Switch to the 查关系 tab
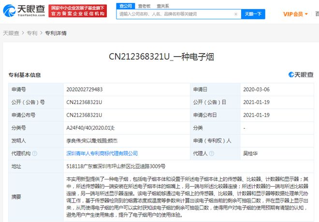Image resolution: width=319 pixels, height=222 pixels. coord(162,5)
